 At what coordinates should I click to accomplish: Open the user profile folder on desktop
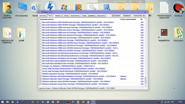[x=7, y=10]
